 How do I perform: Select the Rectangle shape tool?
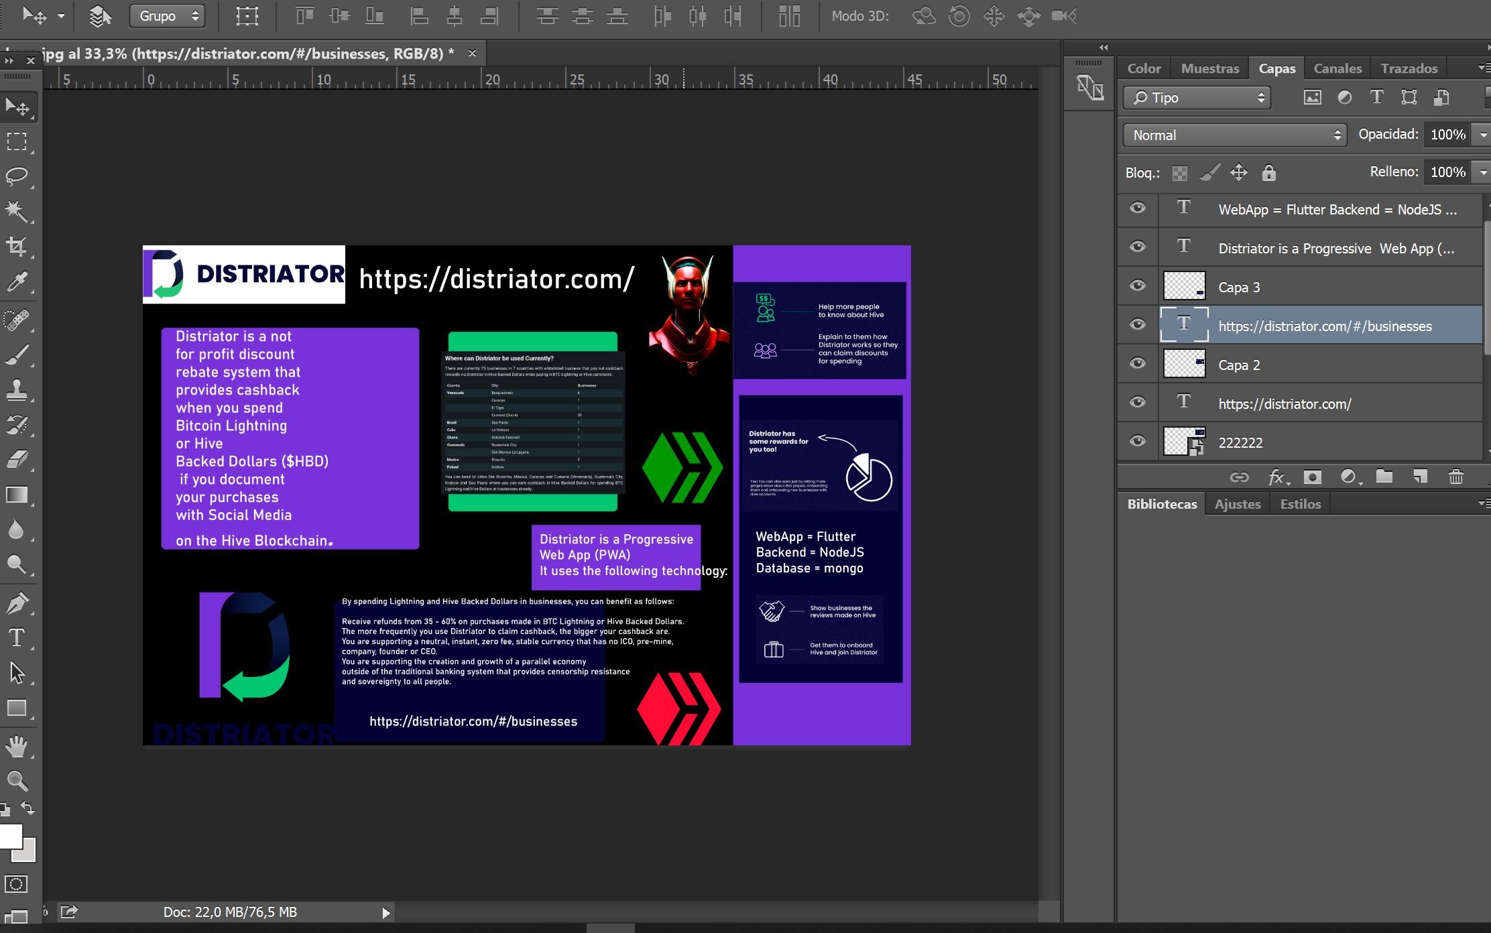coord(17,708)
